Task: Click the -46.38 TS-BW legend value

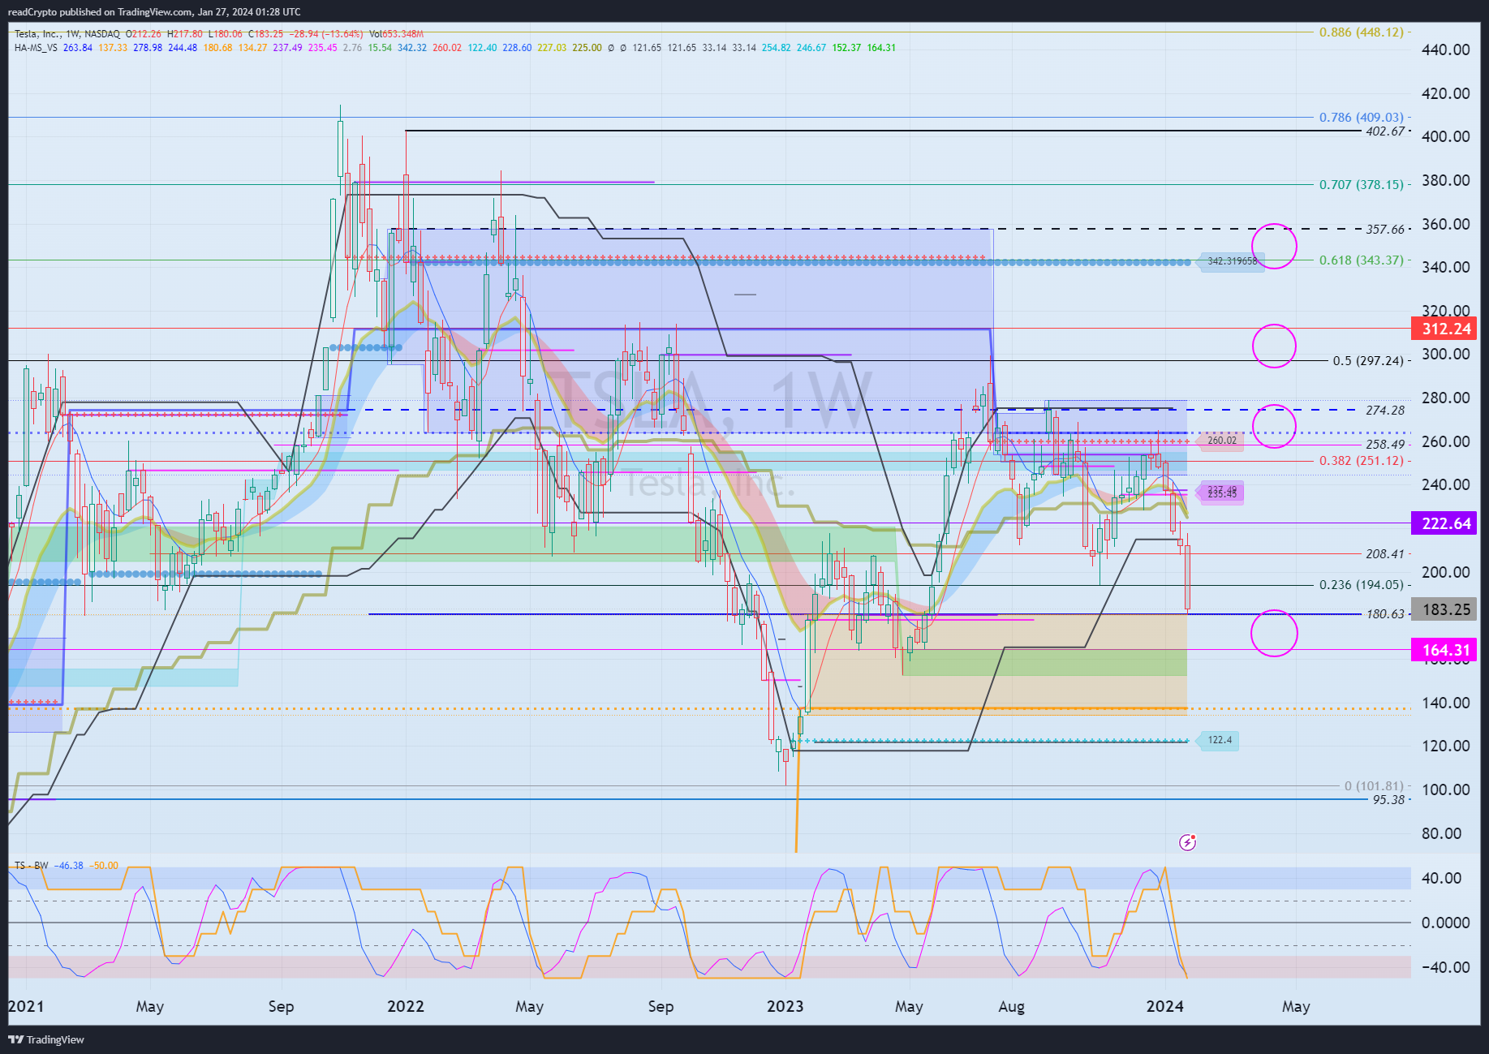Action: click(x=69, y=866)
